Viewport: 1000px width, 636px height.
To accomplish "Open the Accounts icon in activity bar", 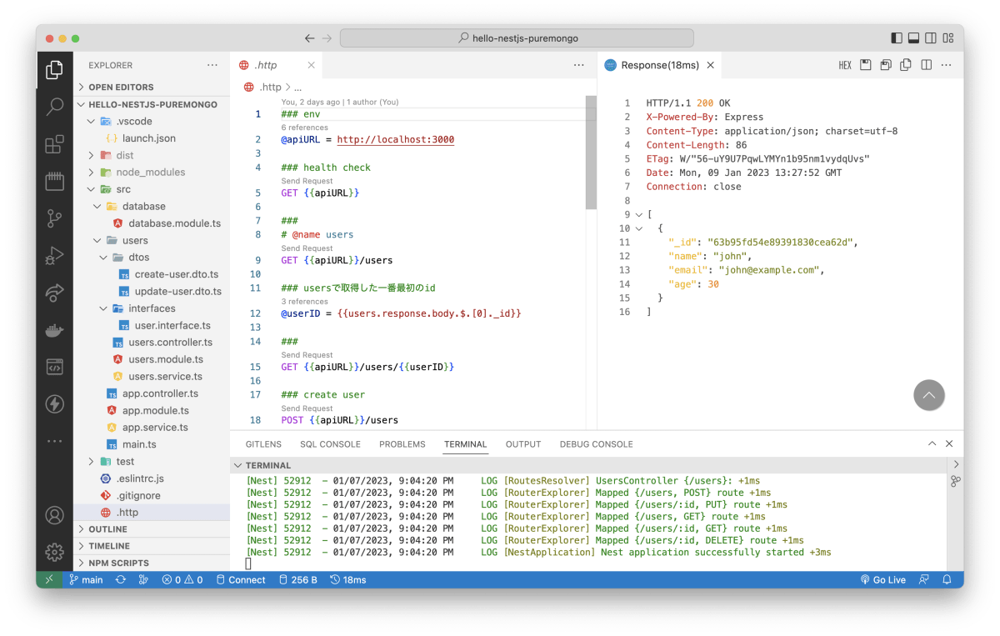I will point(54,515).
